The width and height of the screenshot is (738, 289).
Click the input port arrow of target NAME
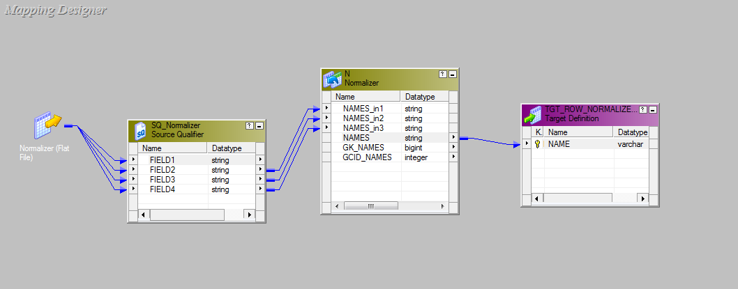(x=527, y=143)
